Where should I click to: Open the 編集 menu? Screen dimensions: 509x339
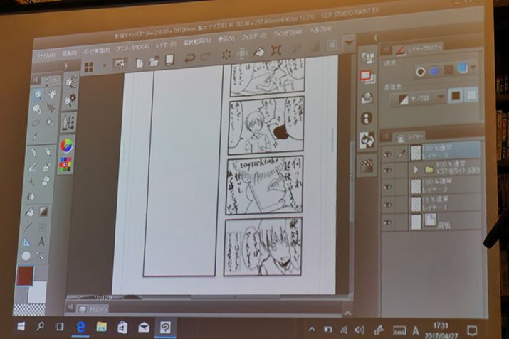tap(69, 53)
